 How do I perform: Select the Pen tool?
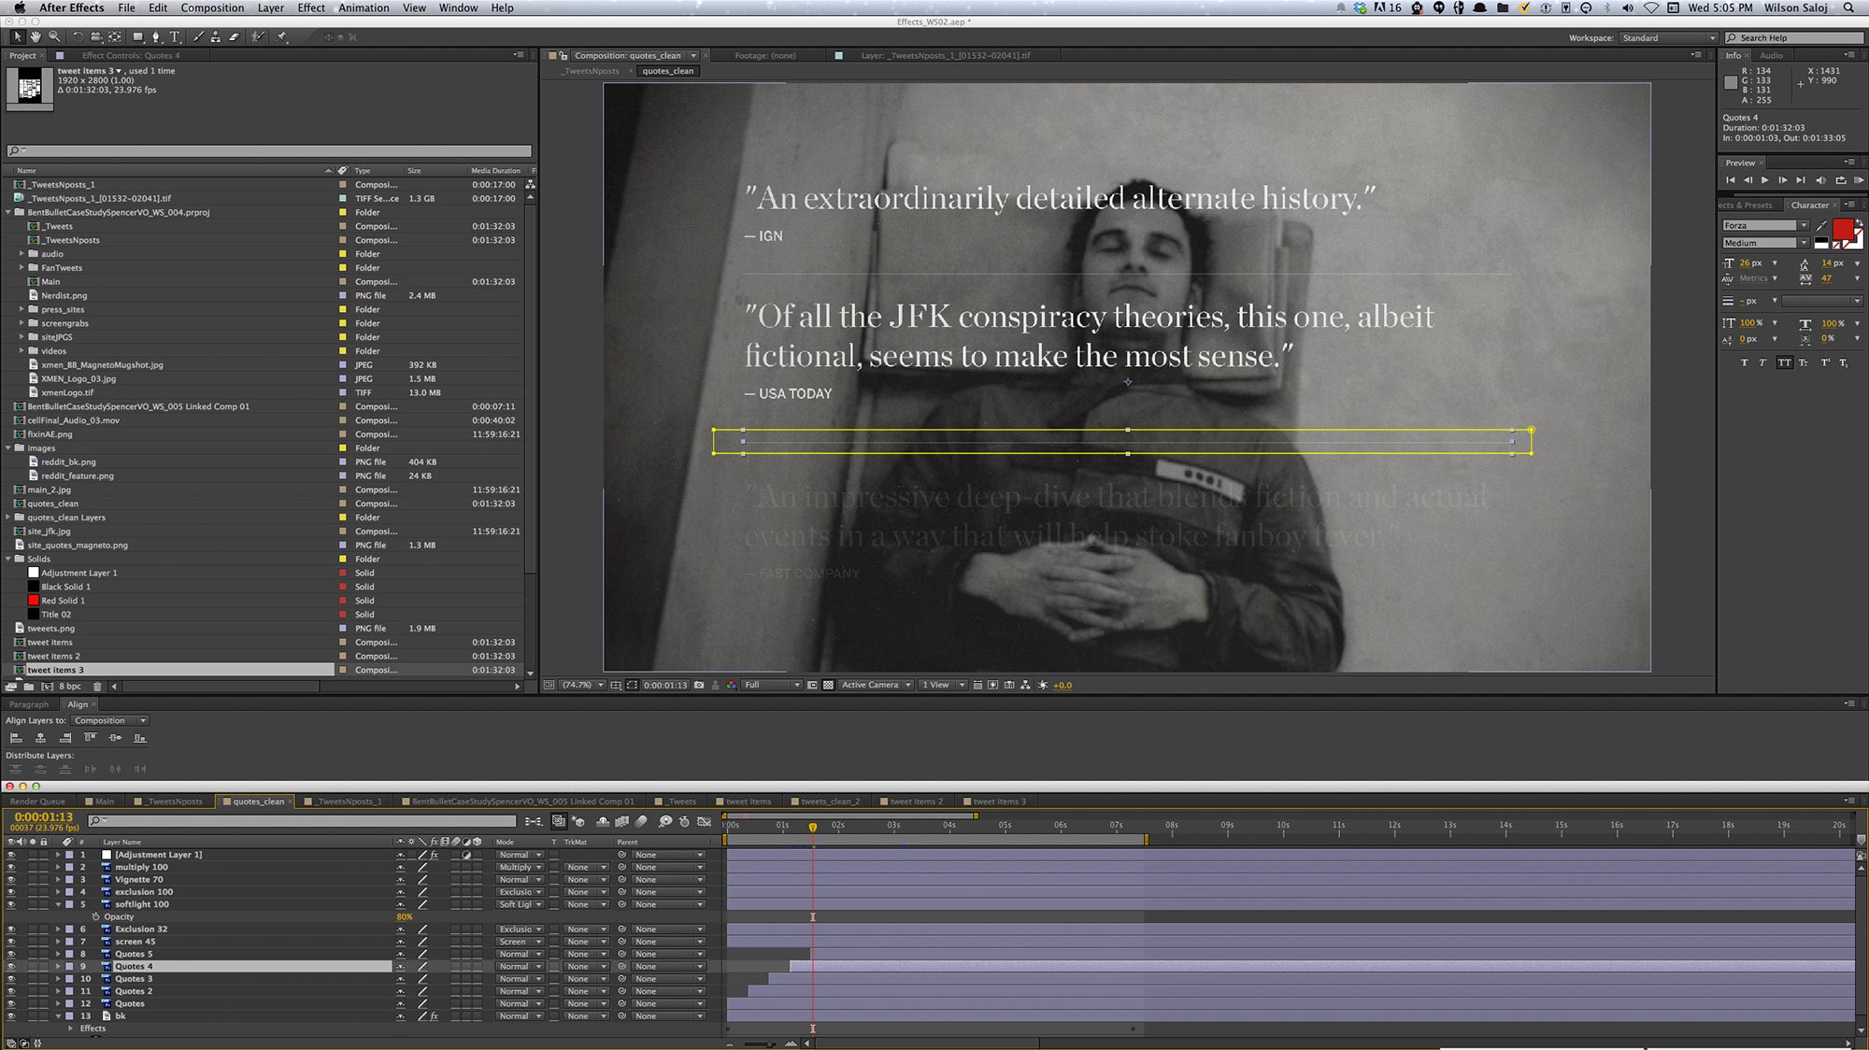click(x=156, y=37)
